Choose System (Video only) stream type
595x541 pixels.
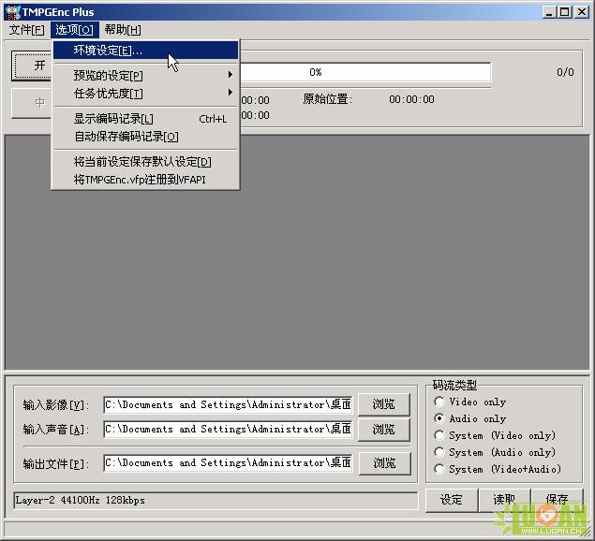point(439,435)
